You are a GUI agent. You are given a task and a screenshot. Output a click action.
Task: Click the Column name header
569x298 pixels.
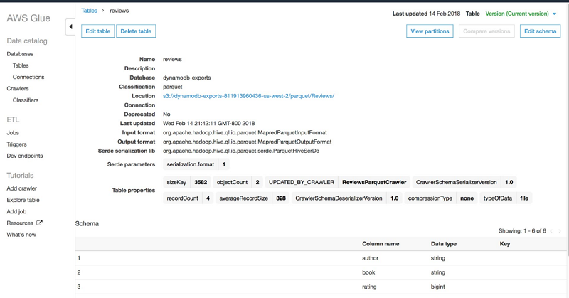(x=381, y=244)
